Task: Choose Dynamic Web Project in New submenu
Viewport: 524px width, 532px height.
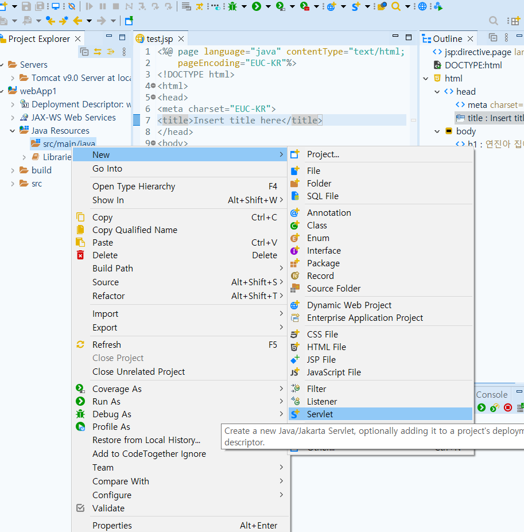Action: [381, 305]
